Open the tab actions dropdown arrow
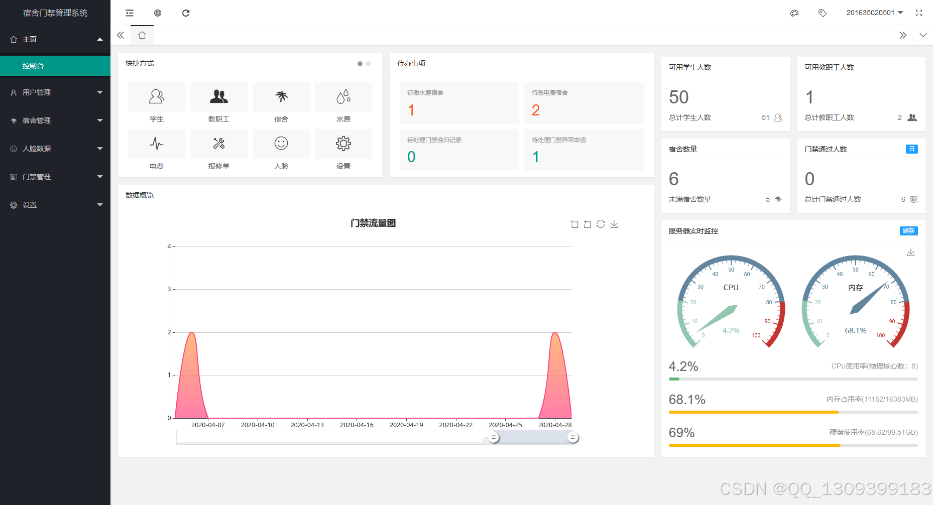The image size is (933, 505). pos(923,35)
